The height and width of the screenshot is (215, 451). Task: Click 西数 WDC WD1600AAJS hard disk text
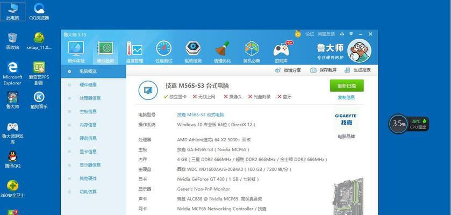[234, 169]
